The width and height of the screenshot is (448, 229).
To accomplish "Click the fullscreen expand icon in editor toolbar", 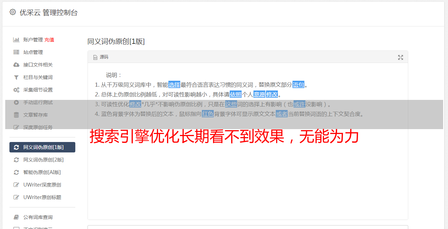I will [x=401, y=57].
